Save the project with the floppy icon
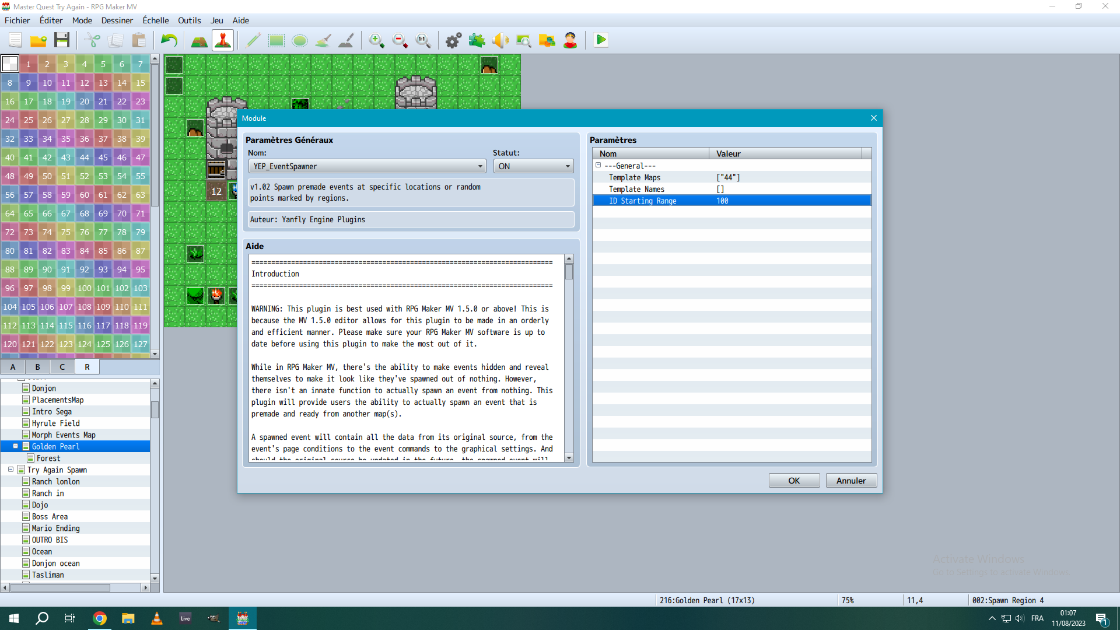This screenshot has height=630, width=1120. (62, 40)
